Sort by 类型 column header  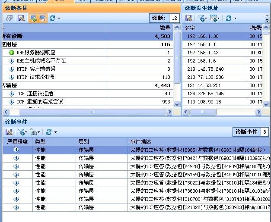point(54,142)
